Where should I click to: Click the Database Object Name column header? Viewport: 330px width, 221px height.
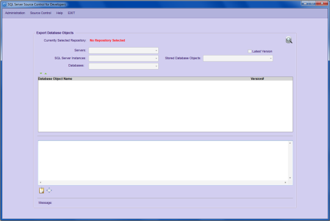pos(55,79)
